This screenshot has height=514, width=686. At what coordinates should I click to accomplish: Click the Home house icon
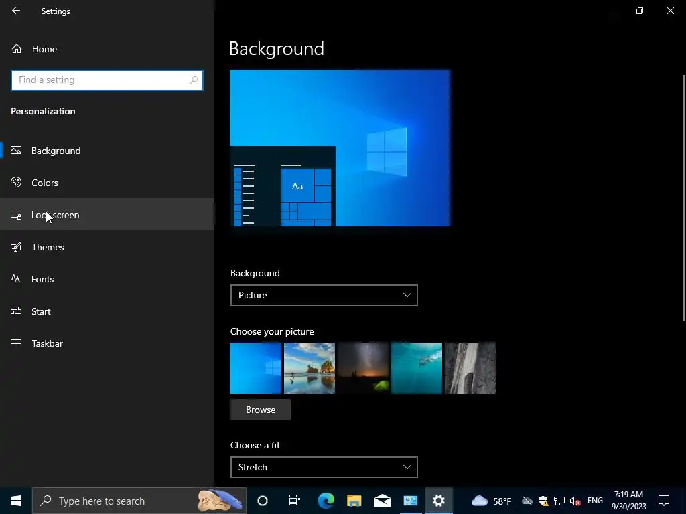point(17,48)
